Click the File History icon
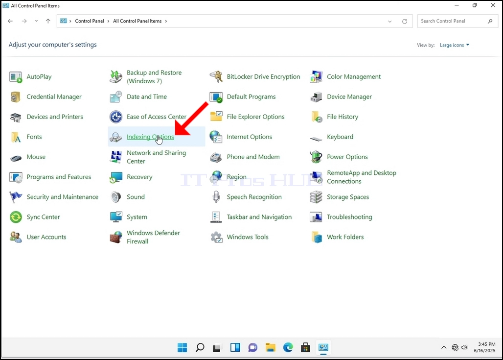503x360 pixels. click(x=316, y=117)
